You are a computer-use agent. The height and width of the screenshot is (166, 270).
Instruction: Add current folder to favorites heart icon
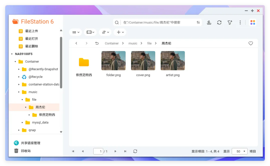click(x=251, y=43)
